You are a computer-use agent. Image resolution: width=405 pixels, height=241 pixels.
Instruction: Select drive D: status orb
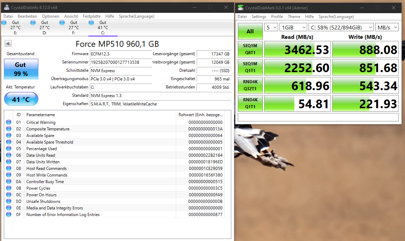pos(33,23)
